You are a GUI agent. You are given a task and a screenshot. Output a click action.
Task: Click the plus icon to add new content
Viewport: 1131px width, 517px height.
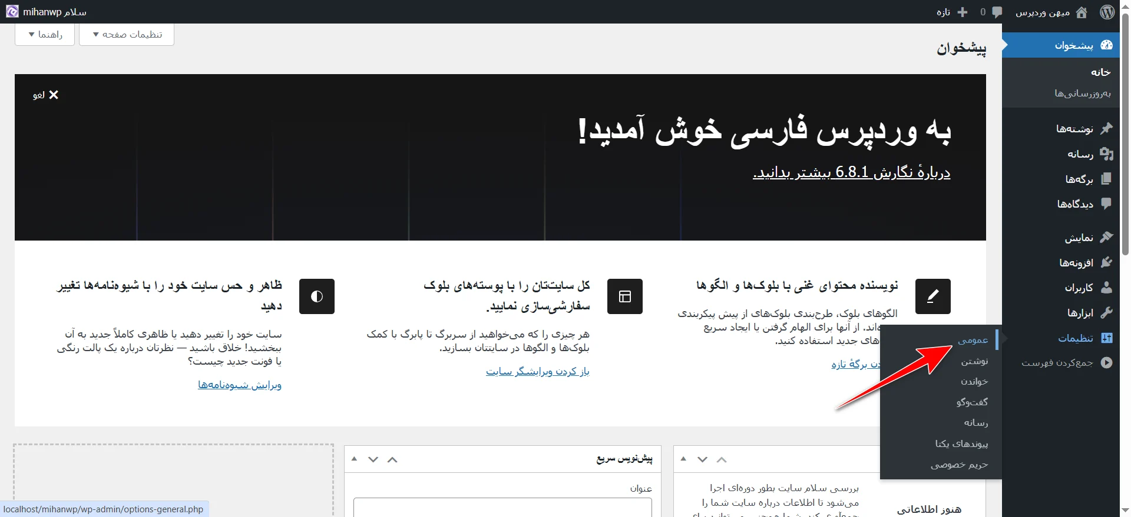(963, 12)
